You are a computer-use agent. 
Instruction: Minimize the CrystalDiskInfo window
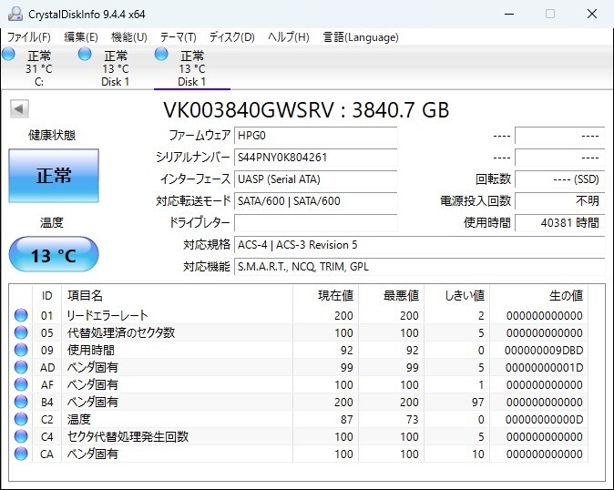click(509, 14)
